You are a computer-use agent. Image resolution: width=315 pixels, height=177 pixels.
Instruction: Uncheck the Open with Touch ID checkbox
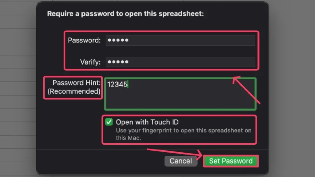coord(109,122)
